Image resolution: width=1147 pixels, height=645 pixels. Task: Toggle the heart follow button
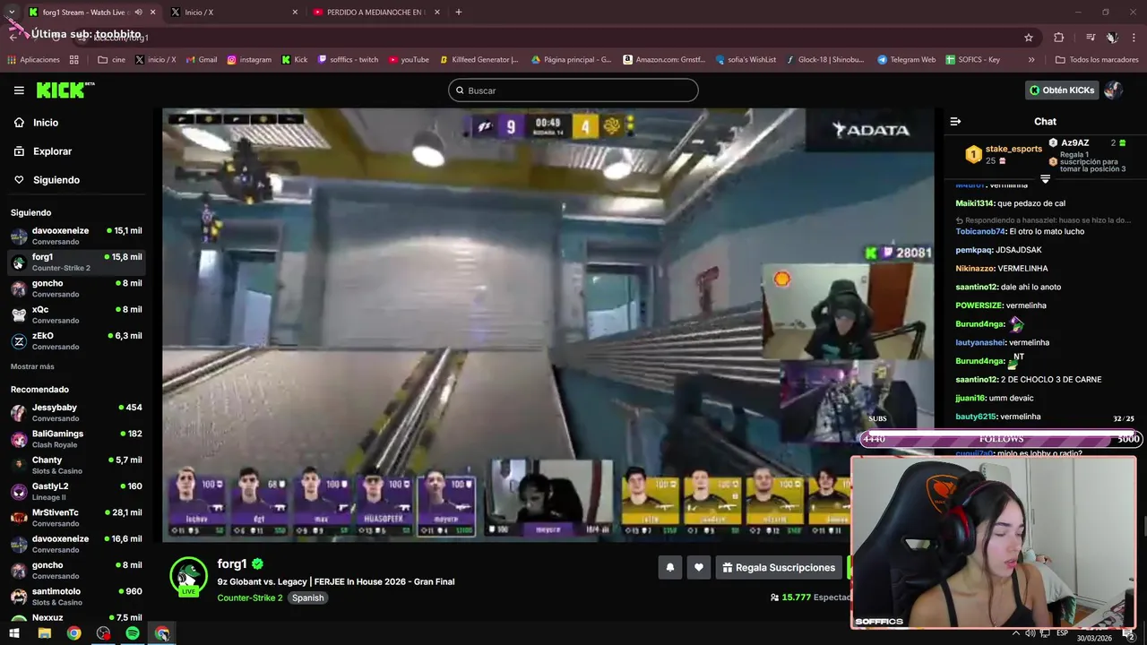(x=699, y=567)
